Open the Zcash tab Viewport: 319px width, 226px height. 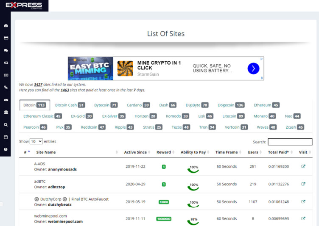295,127
